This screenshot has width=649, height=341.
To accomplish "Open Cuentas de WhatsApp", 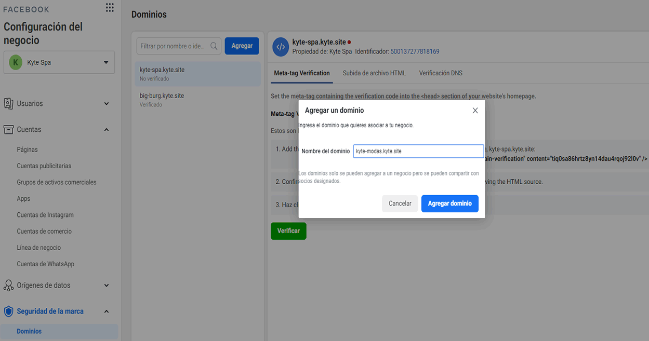I will click(x=46, y=264).
